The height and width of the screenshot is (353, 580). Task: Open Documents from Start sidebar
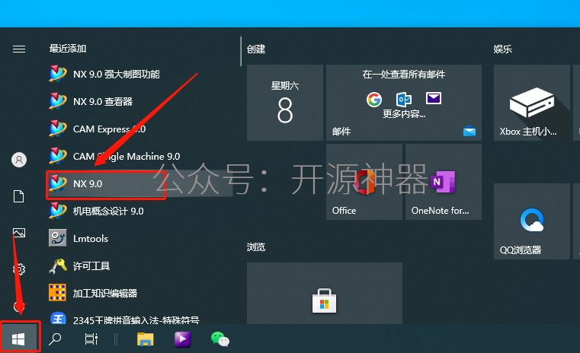(19, 196)
